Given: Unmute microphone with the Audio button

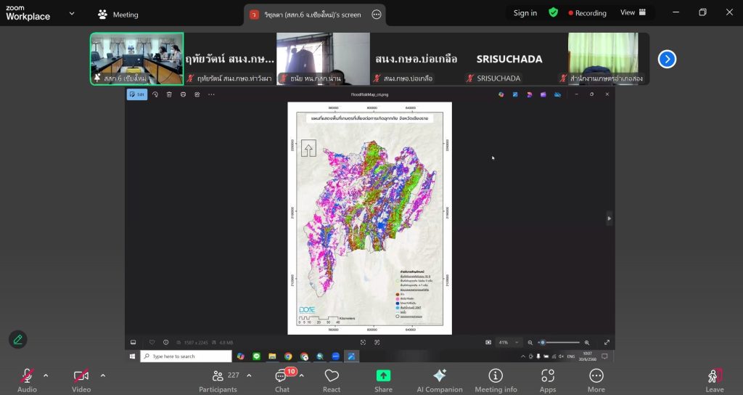Looking at the screenshot, I should pyautogui.click(x=27, y=379).
